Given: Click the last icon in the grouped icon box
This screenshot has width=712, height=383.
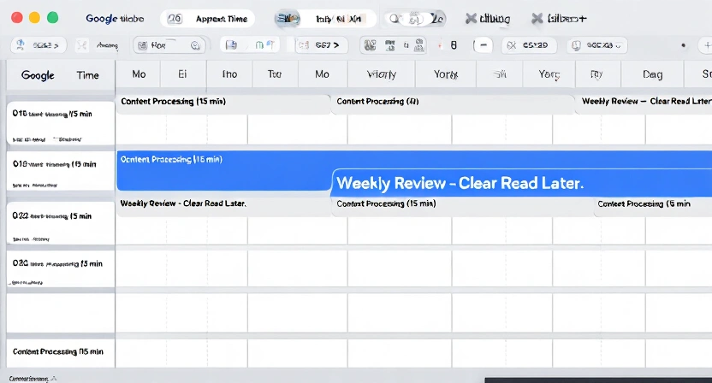Looking at the screenshot, I should [x=419, y=45].
